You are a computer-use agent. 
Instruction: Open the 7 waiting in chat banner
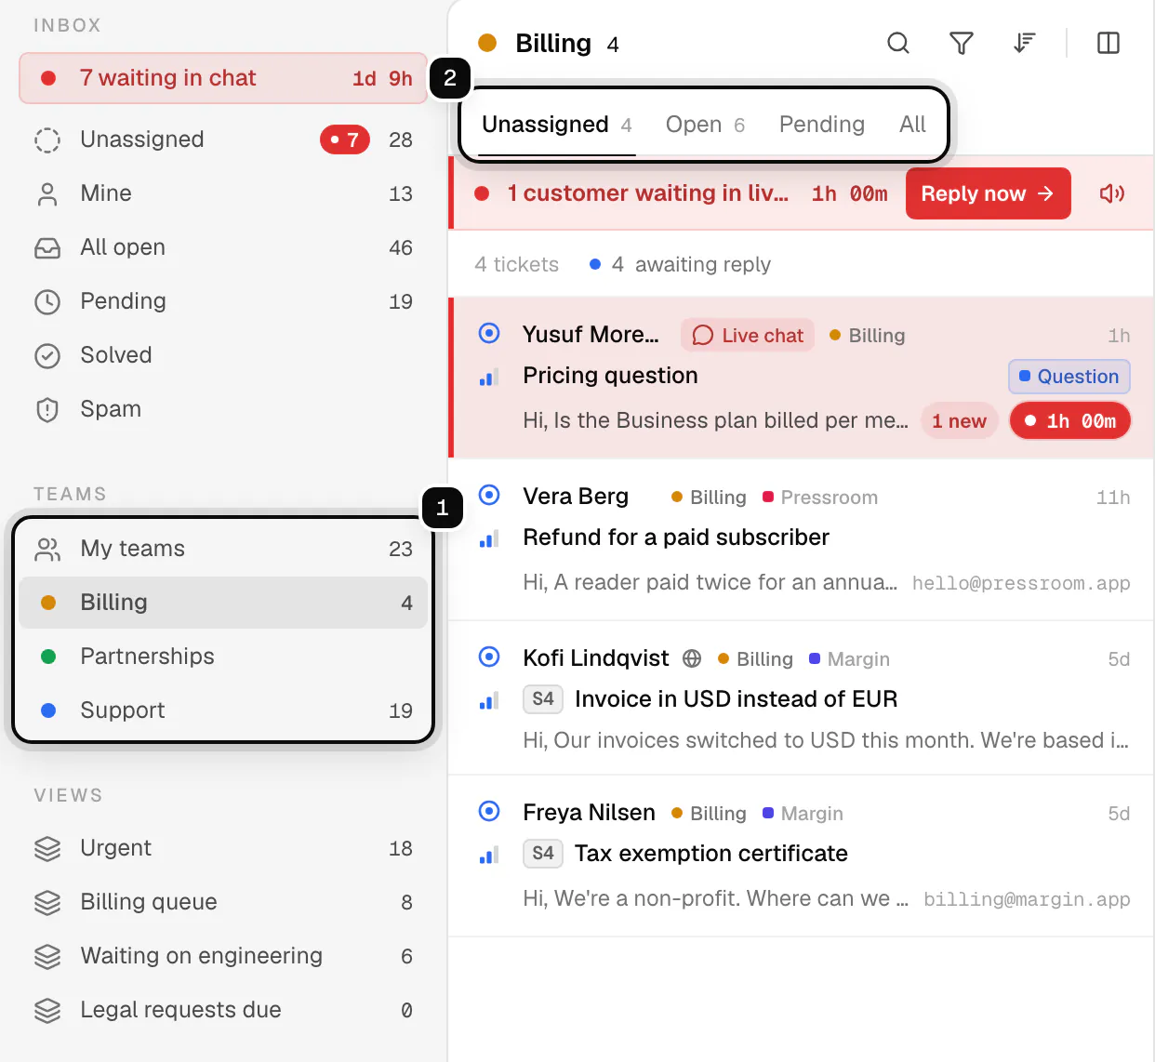(x=223, y=78)
